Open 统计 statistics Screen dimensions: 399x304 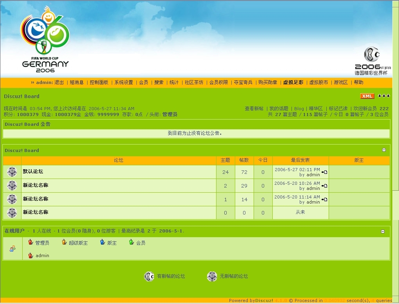[174, 82]
